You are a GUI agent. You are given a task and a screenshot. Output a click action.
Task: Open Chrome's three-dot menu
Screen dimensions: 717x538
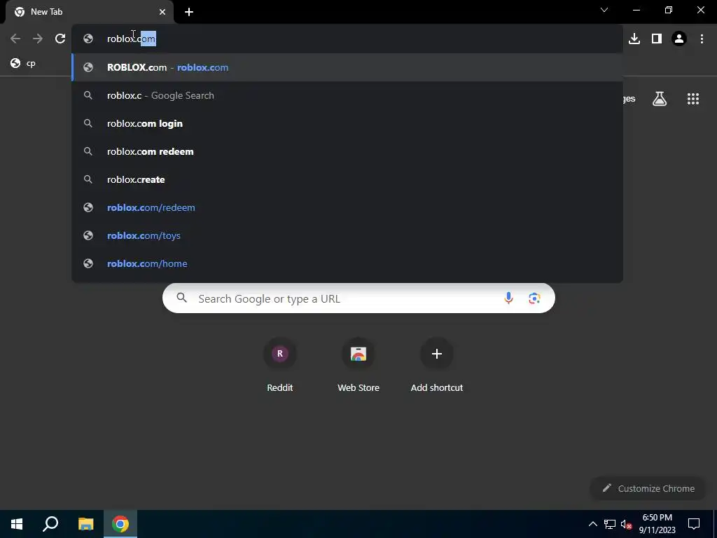tap(702, 39)
